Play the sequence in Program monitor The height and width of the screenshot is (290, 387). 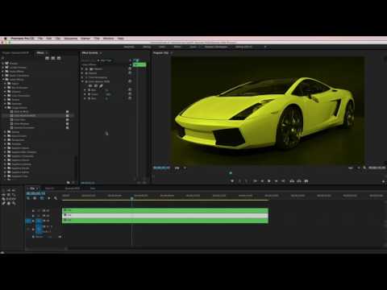(269, 181)
